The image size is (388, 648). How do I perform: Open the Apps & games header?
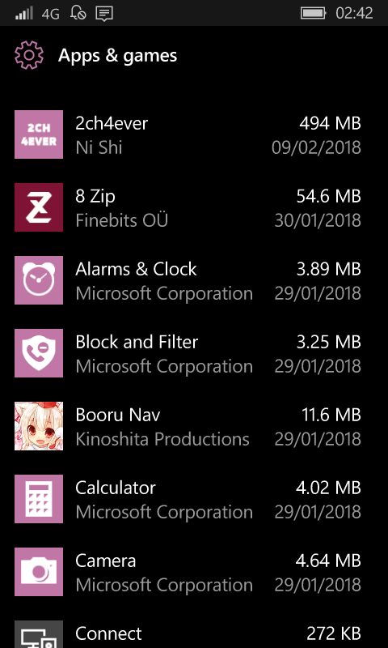tap(117, 56)
